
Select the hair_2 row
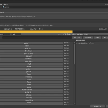32,64
